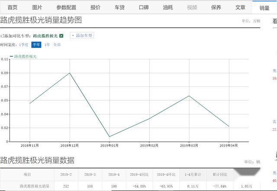The image size is (277, 191).
Task: Click the 路虎揽胜极光销量数据 heading
Action: (x=37, y=160)
